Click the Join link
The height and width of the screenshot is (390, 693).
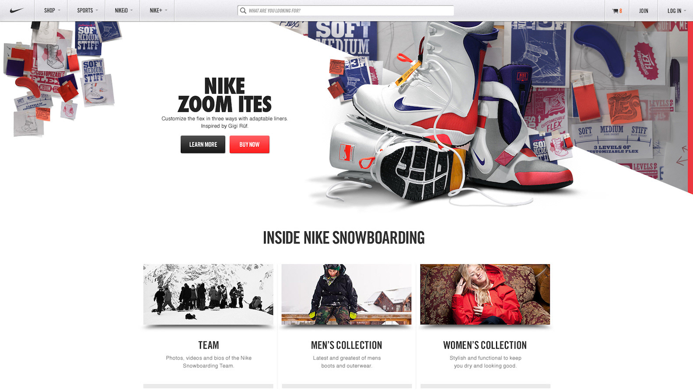(644, 11)
